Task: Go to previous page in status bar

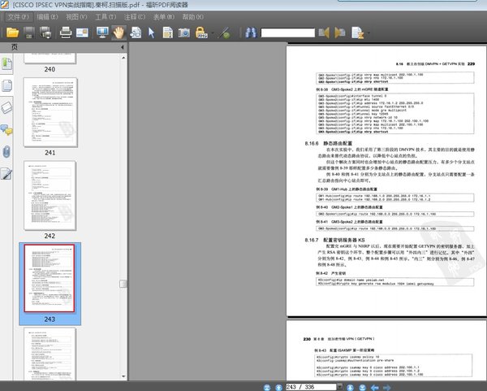Action: pyautogui.click(x=278, y=387)
